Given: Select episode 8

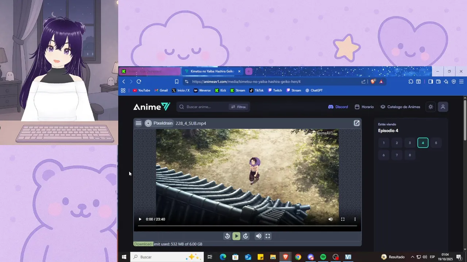Looking at the screenshot, I should coord(410,155).
